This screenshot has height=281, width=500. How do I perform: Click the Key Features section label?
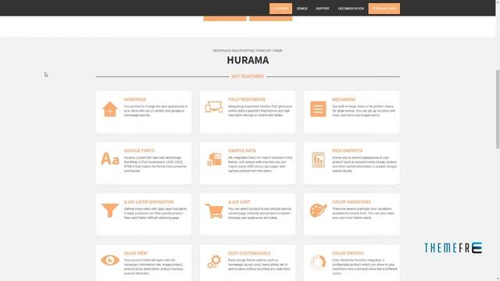248,76
